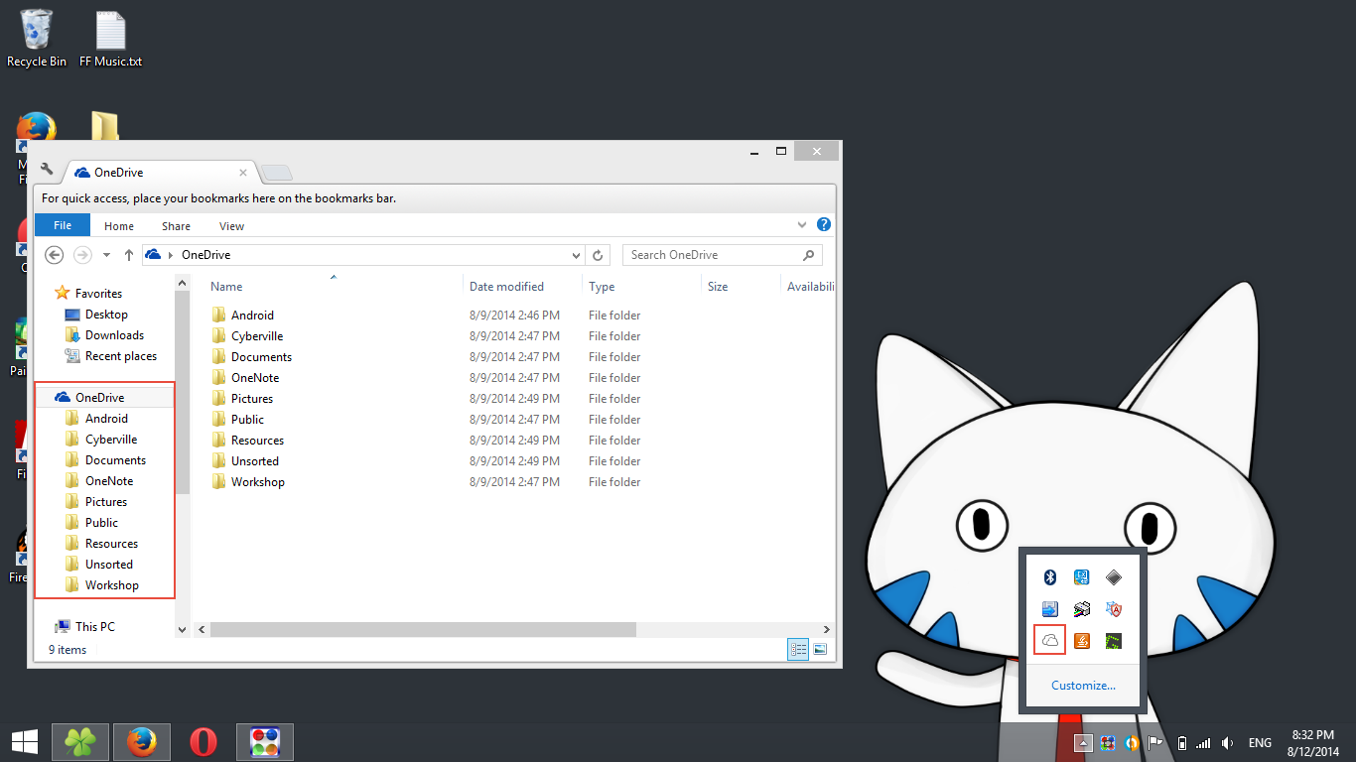
Task: Click the Adguard shield tray icon
Action: pyautogui.click(x=1114, y=609)
